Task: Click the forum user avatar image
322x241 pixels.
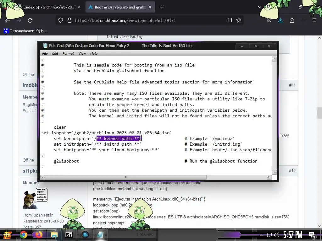Action: point(35,198)
